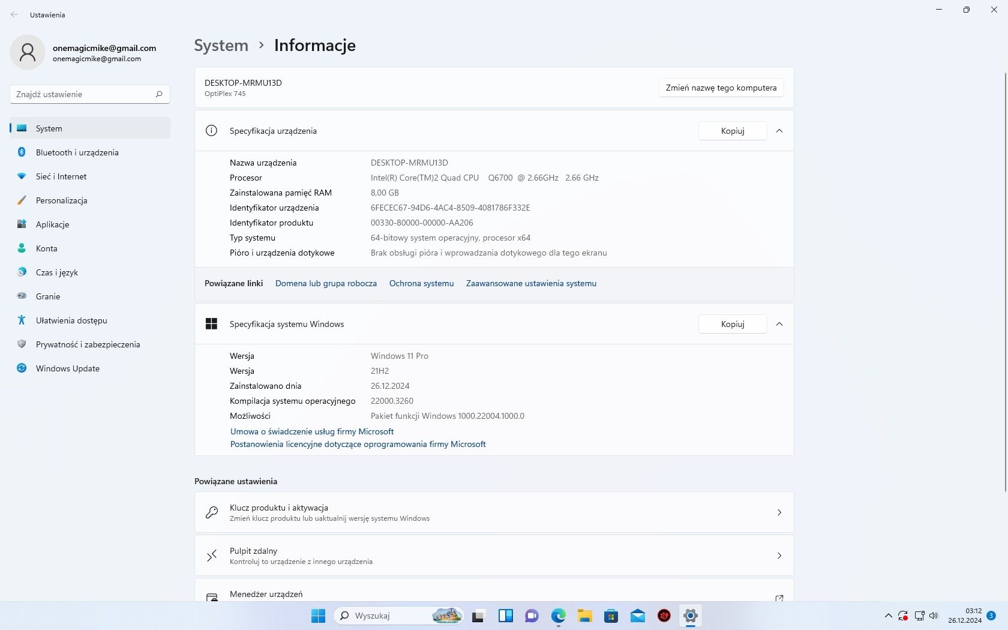Viewport: 1008px width, 630px height.
Task: Click the taskbar Wyszukaj search box
Action: click(x=400, y=616)
